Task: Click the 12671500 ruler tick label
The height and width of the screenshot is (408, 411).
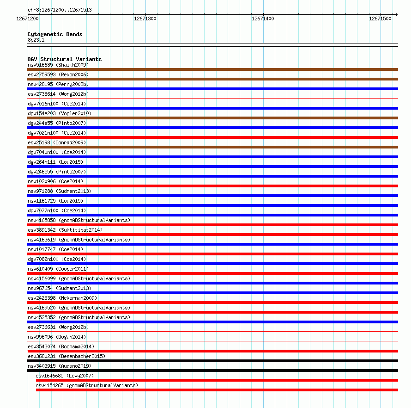Action: [380, 19]
